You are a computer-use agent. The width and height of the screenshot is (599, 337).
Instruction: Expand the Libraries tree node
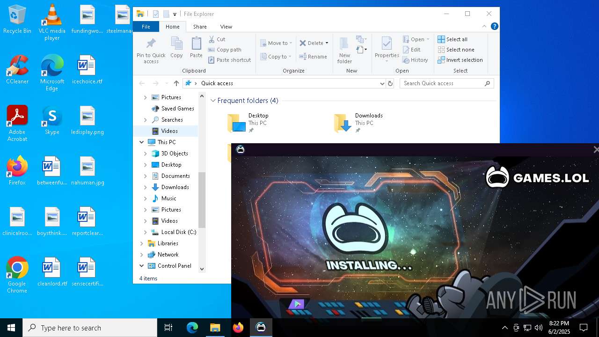[141, 243]
